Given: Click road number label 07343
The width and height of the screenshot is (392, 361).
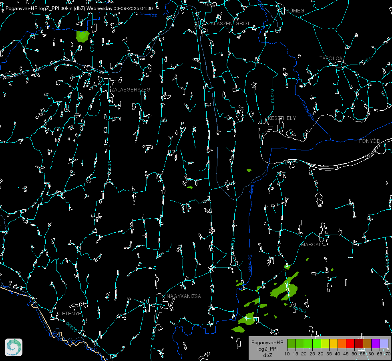Looking at the screenshot, I should 273,96.
